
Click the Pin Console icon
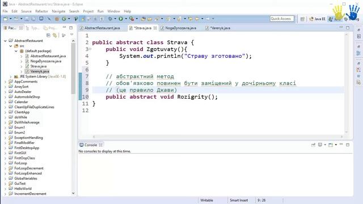313,145
